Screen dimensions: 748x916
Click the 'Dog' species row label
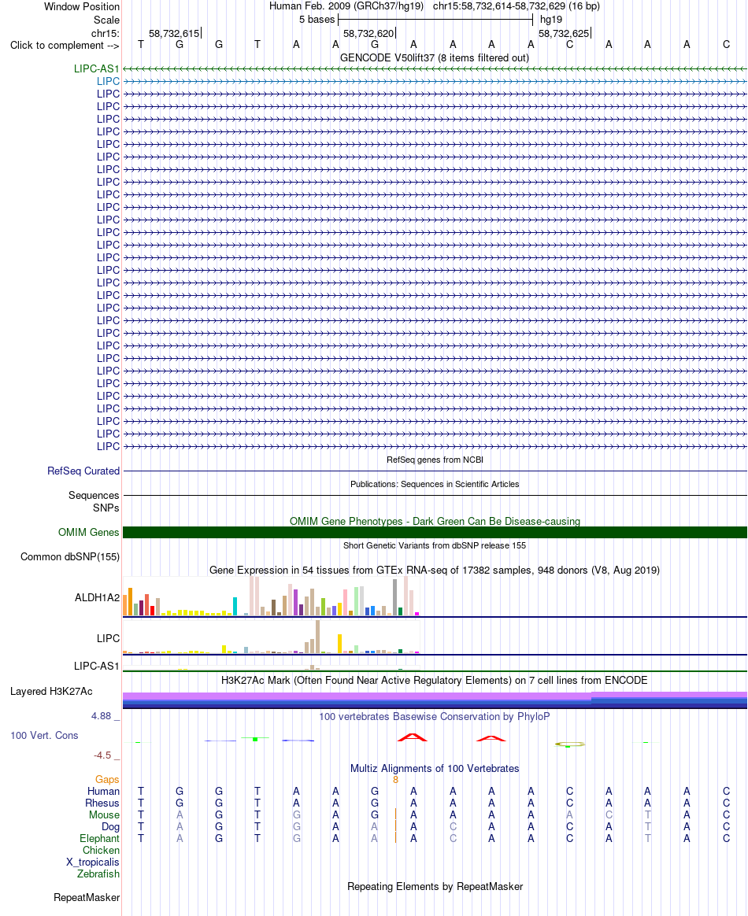point(110,826)
